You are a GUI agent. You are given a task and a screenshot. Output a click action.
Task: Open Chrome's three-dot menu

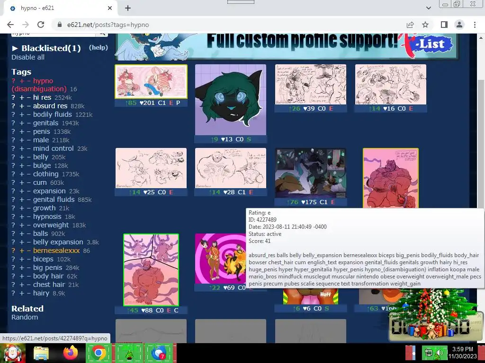475,25
